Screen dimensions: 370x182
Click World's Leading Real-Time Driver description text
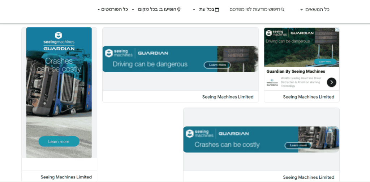tap(300, 82)
